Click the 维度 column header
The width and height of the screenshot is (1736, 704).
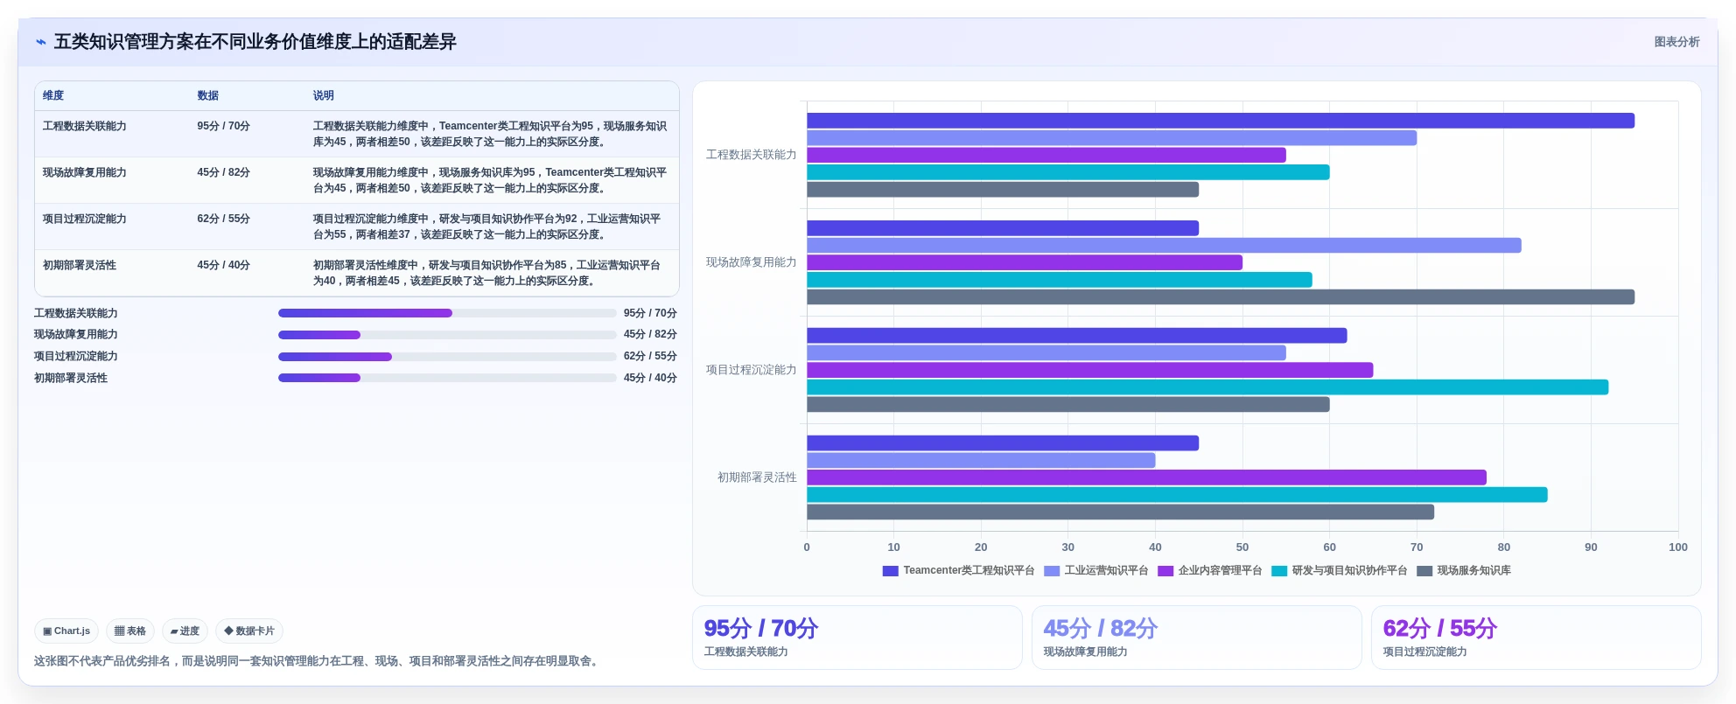[53, 95]
